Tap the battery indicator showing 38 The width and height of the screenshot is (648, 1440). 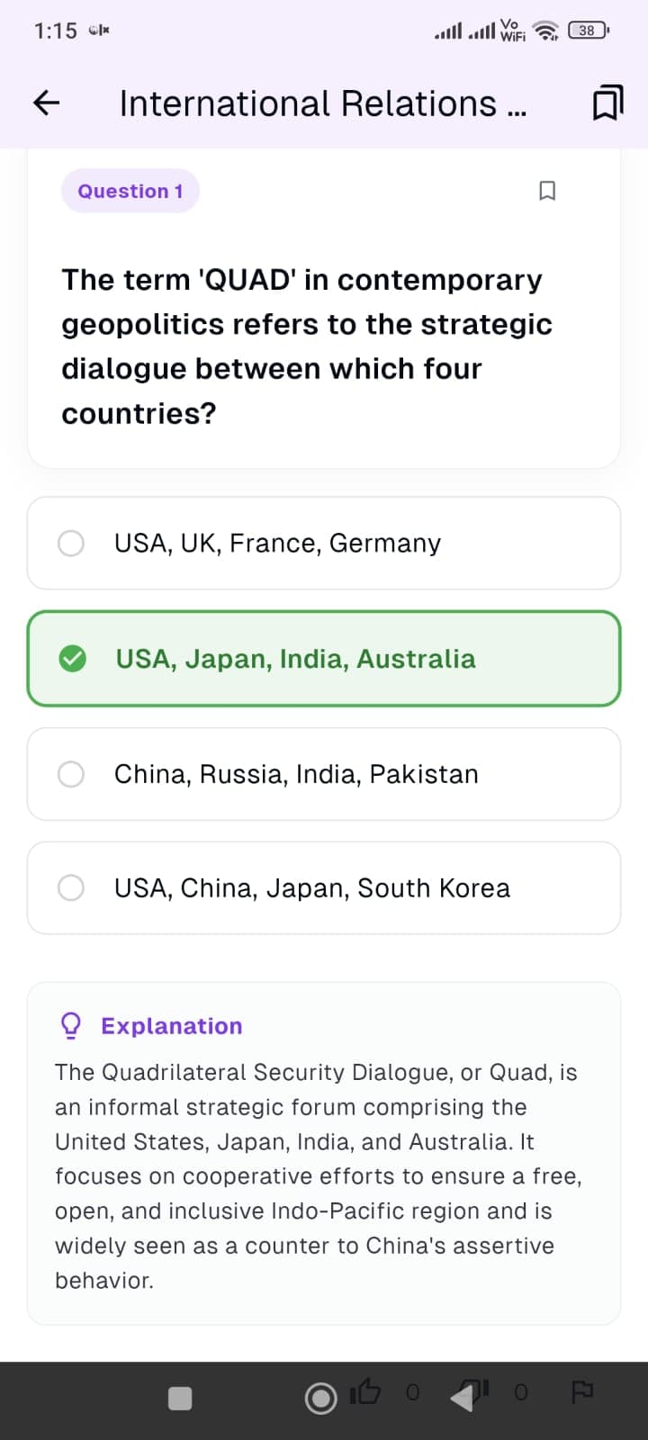586,30
